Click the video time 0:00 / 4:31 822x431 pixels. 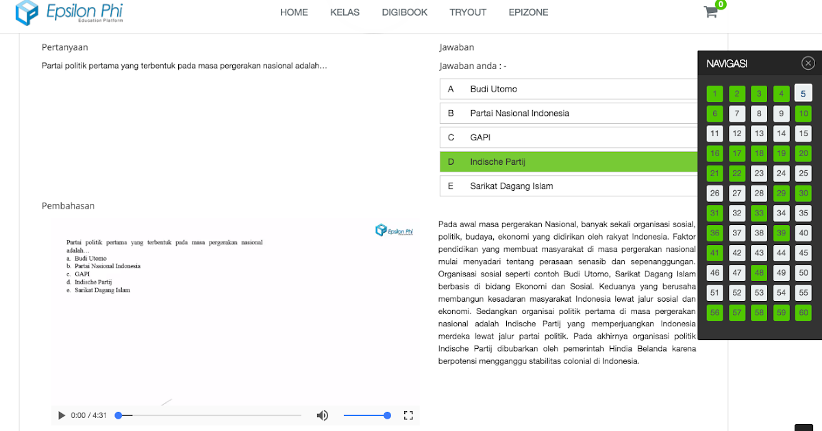89,415
